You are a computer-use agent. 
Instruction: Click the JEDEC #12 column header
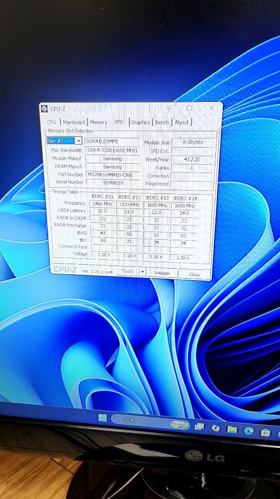129,197
